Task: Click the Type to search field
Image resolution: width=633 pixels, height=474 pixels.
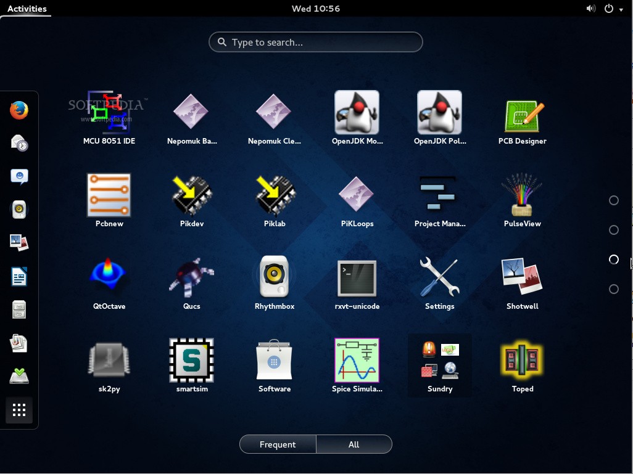Action: tap(316, 42)
